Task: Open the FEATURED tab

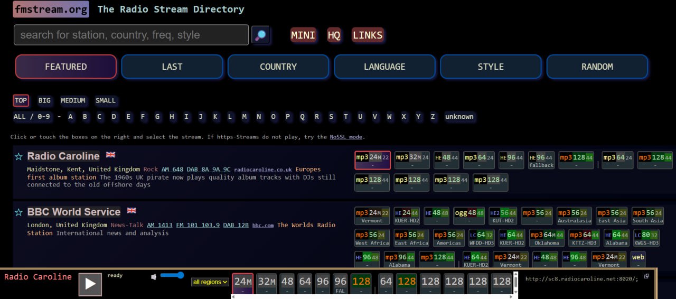Action: point(66,67)
